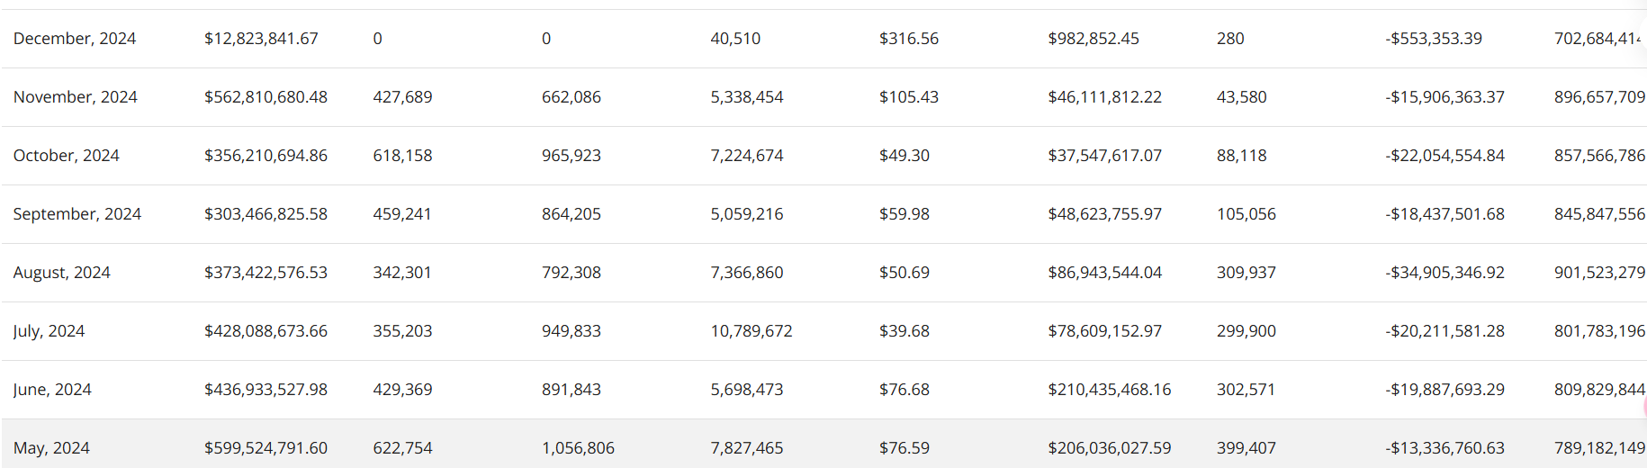Image resolution: width=1647 pixels, height=468 pixels.
Task: Click the $12,823,841.67 value in December
Action: 261,39
